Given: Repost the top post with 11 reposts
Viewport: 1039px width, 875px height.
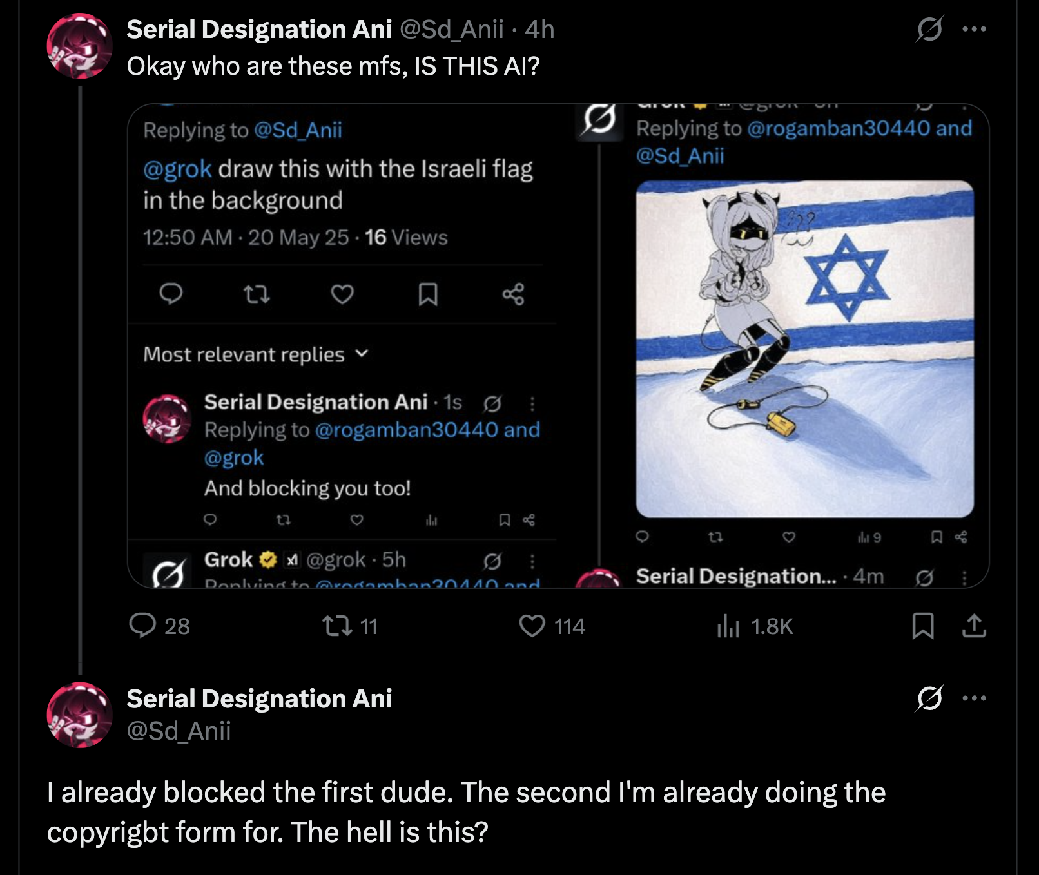Looking at the screenshot, I should click(337, 626).
